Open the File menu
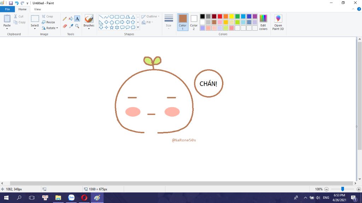This screenshot has height=203, width=362. (x=7, y=9)
